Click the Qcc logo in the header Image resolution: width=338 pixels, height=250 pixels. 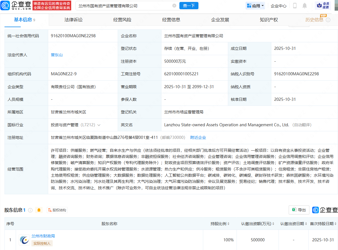point(16,5)
